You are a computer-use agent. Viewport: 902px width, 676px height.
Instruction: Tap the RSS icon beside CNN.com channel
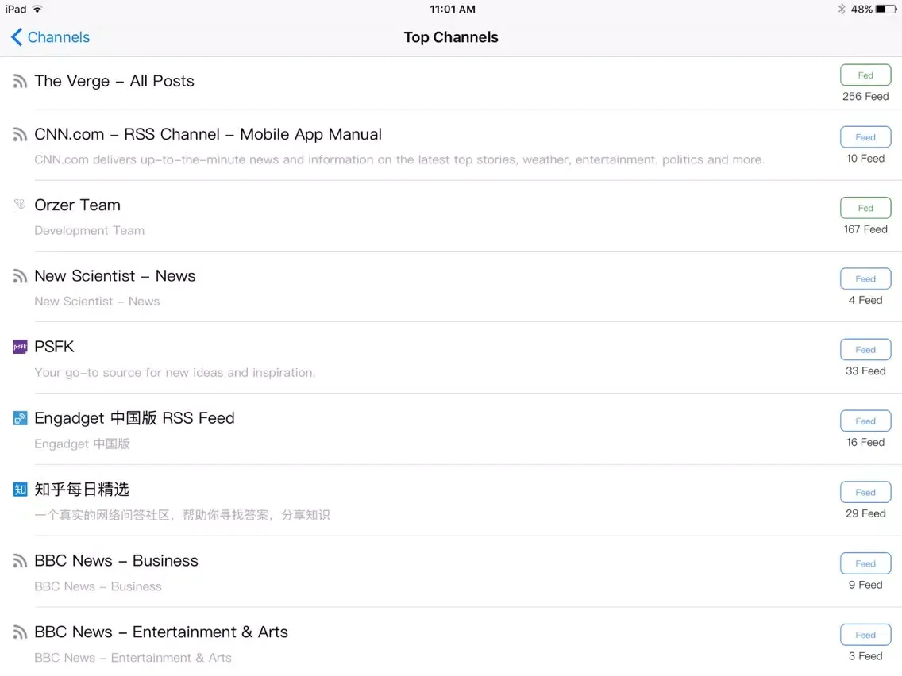pyautogui.click(x=20, y=135)
